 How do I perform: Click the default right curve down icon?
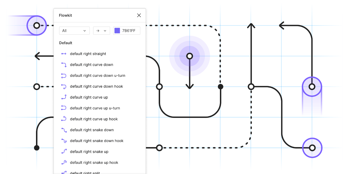pos(64,65)
